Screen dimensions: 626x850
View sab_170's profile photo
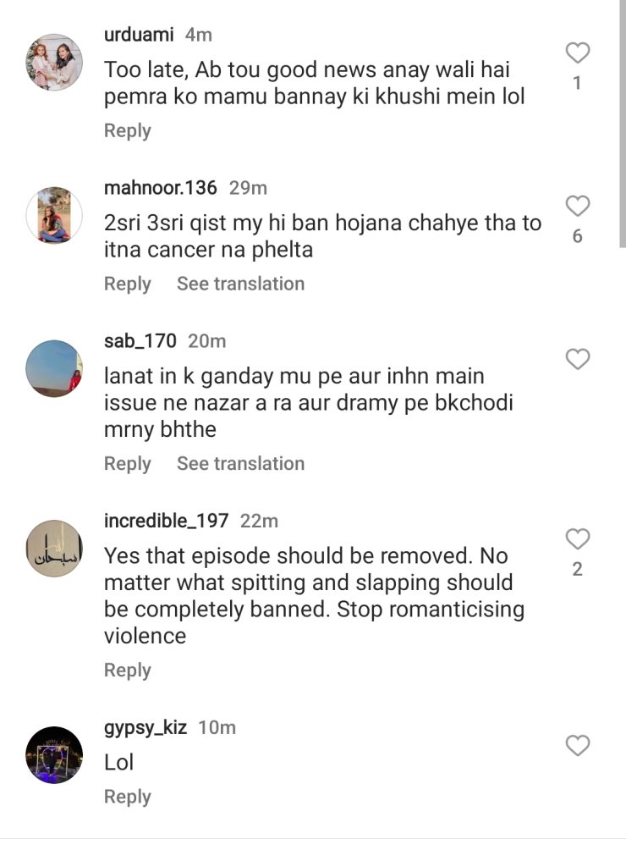tap(54, 368)
